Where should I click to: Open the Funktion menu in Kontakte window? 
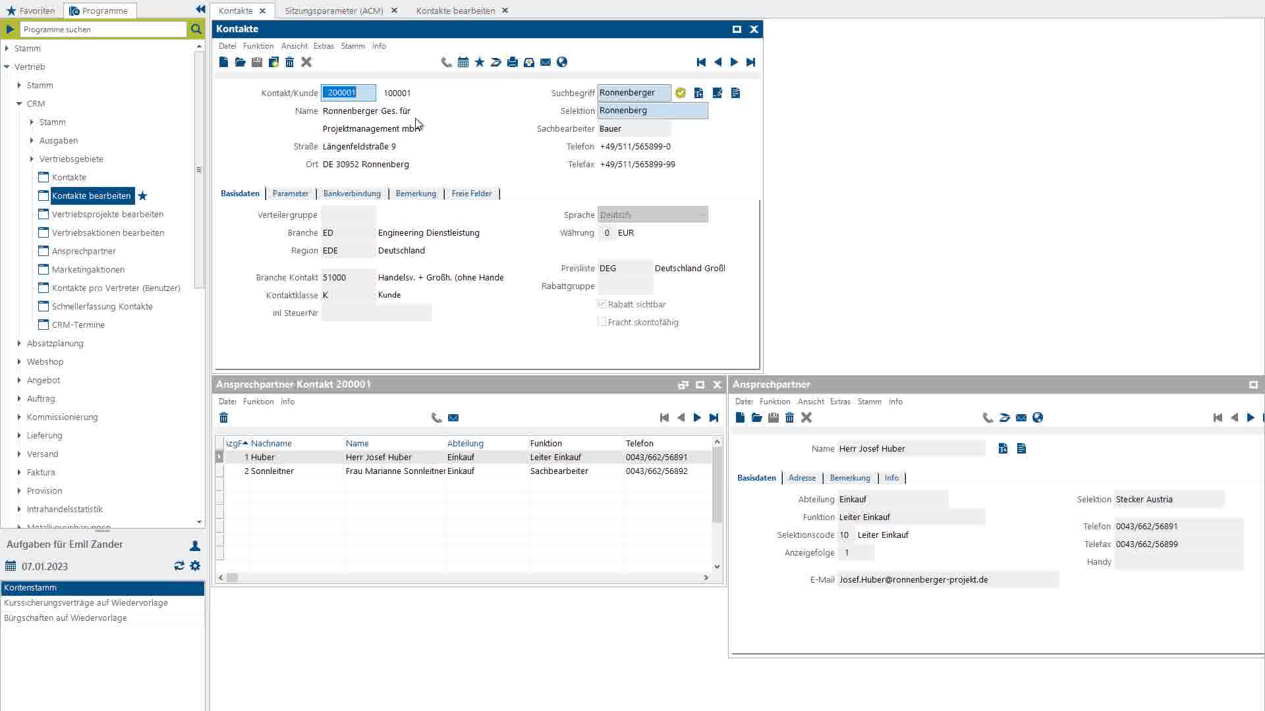258,46
